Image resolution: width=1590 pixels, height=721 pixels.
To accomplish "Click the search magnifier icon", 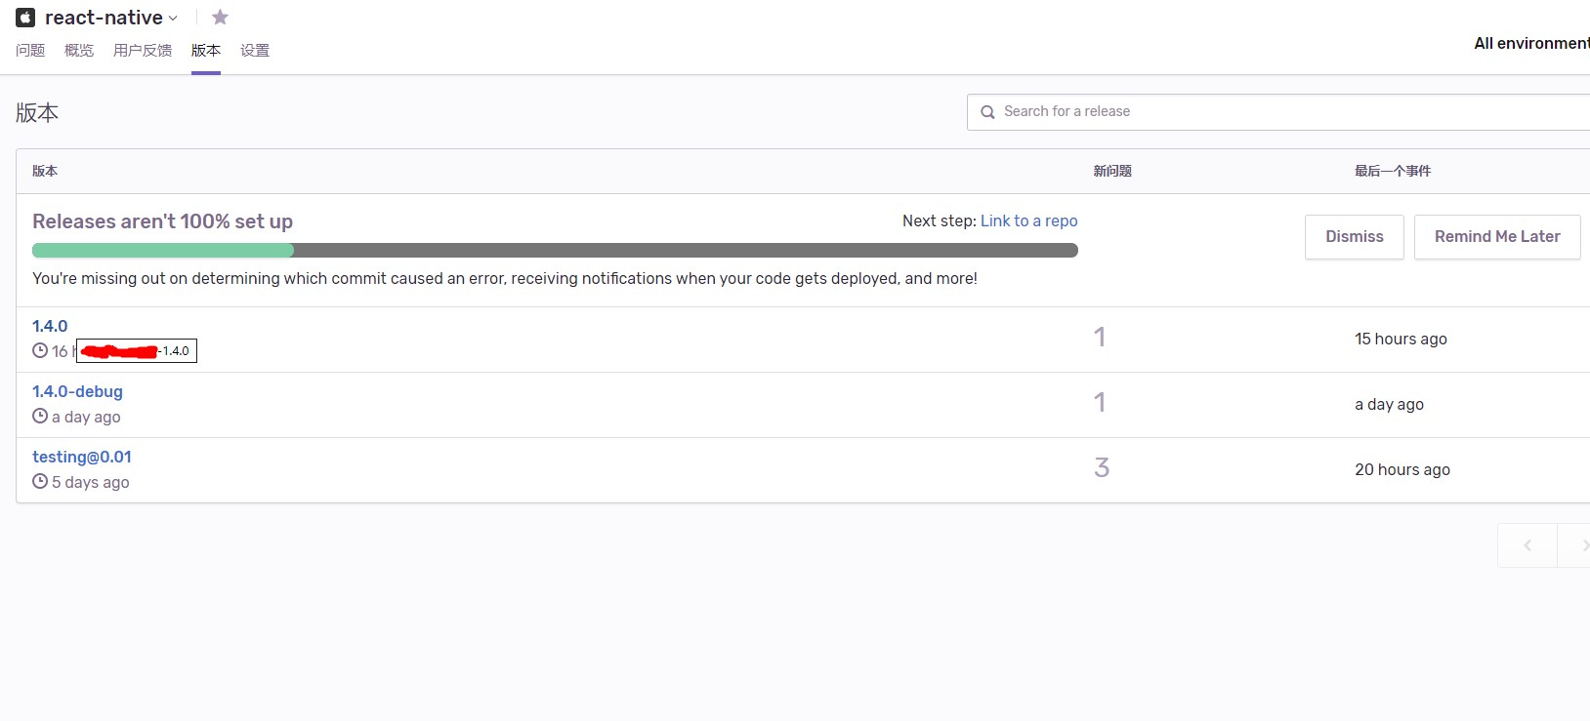I will coord(987,112).
